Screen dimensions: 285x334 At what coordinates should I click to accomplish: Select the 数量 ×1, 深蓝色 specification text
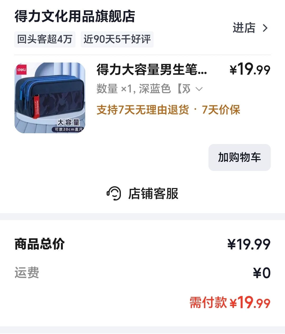[143, 89]
